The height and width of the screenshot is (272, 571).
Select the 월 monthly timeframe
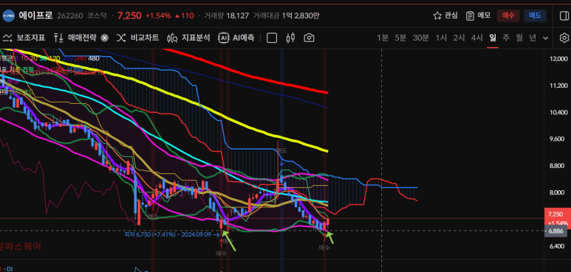click(x=519, y=38)
